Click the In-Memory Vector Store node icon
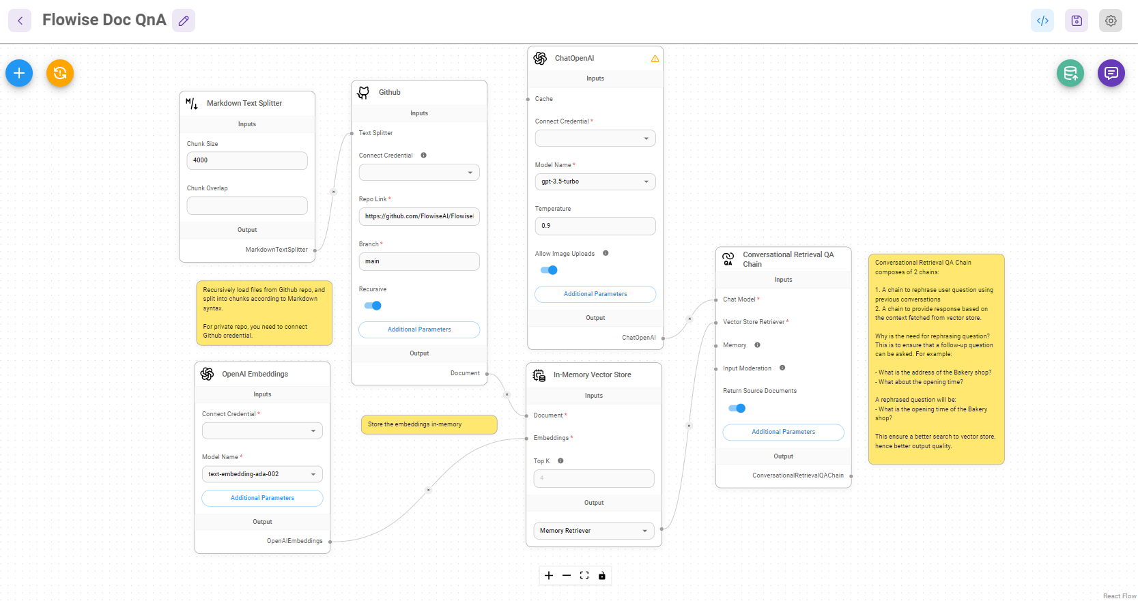The image size is (1138, 601). [x=539, y=375]
